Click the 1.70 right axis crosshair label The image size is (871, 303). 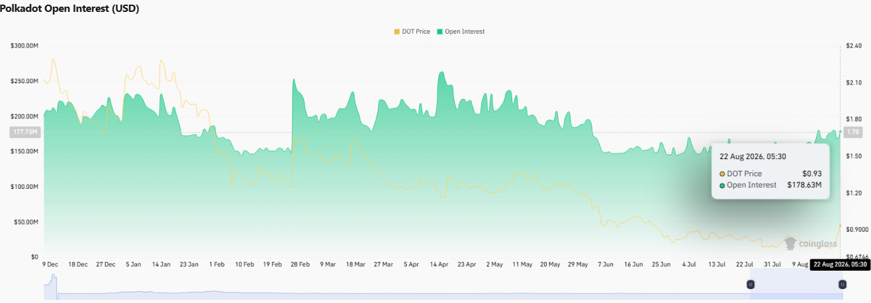point(853,132)
